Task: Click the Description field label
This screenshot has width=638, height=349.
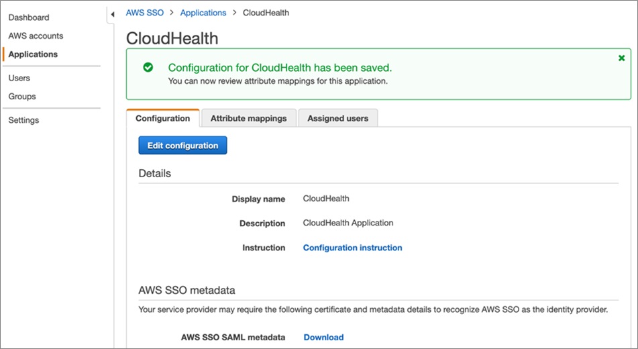Action: click(x=262, y=223)
